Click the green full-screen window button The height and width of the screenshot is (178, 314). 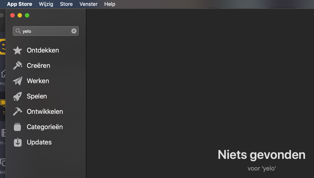[27, 15]
